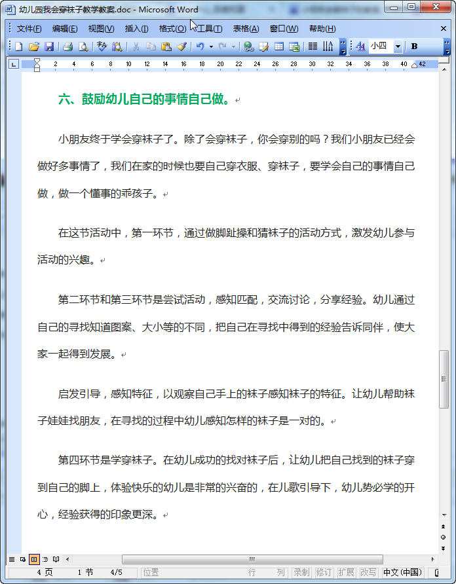Click the tab-stop type selector on the ruler
456x584 pixels.
[x=14, y=64]
